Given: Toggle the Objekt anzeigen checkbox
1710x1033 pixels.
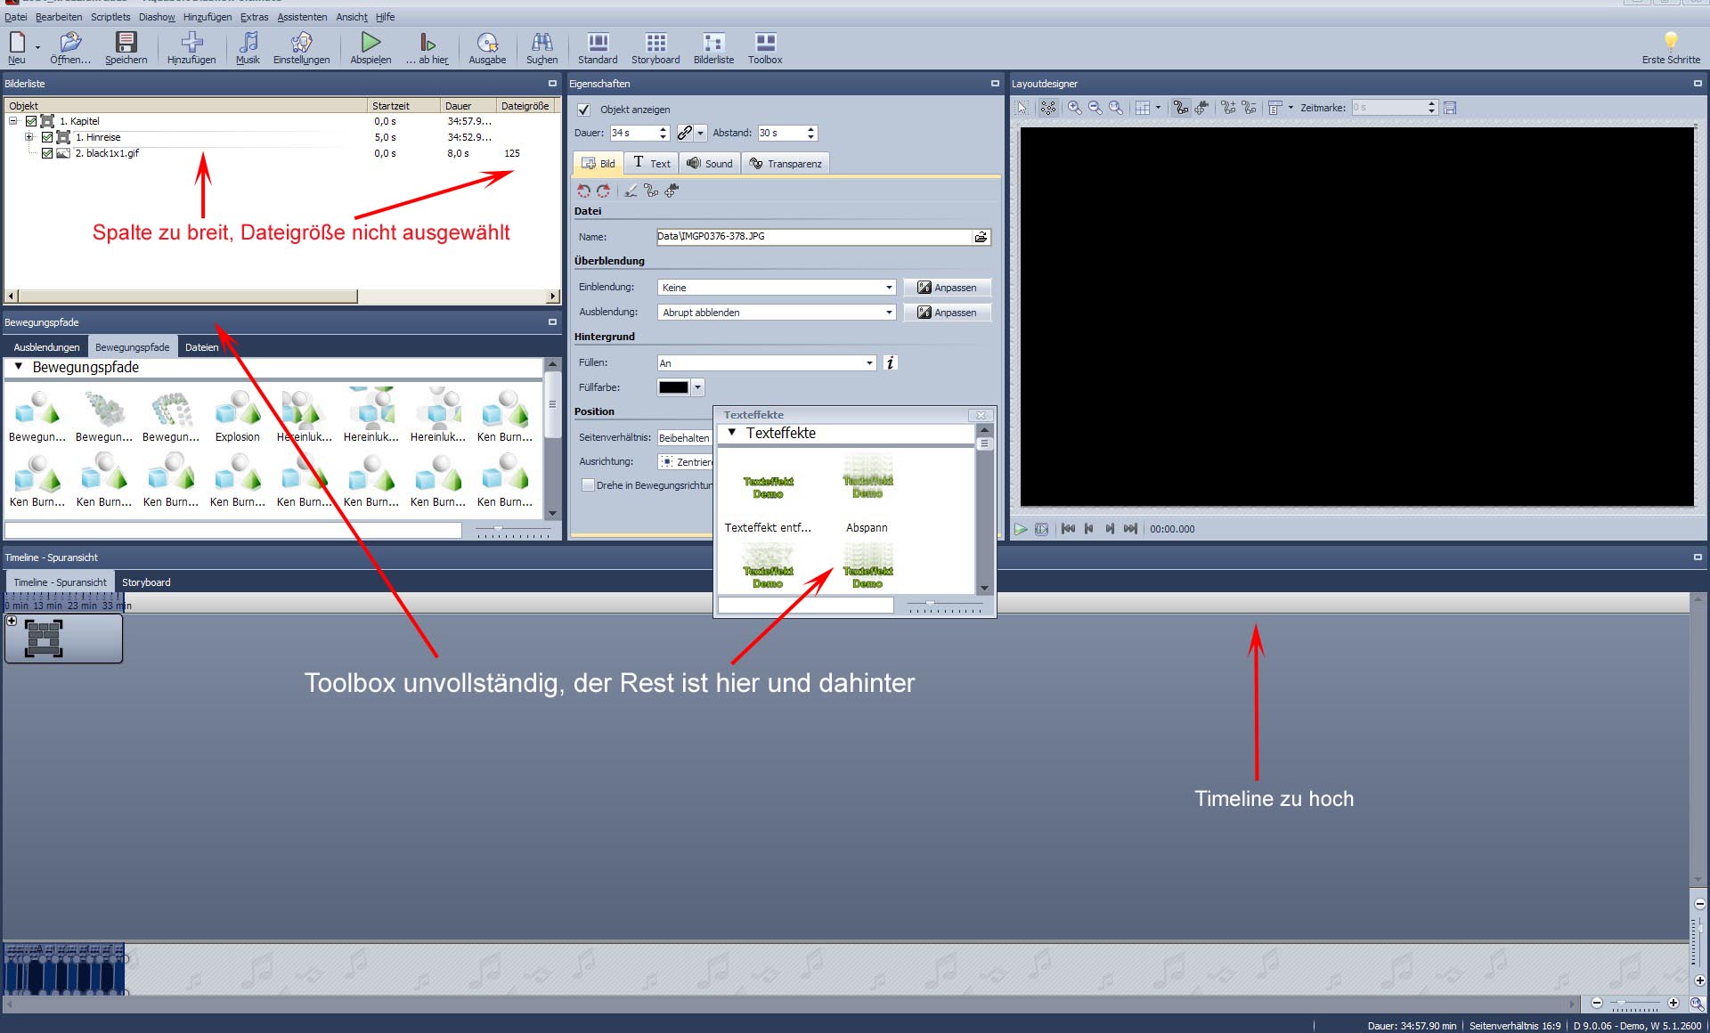Looking at the screenshot, I should coord(584,110).
